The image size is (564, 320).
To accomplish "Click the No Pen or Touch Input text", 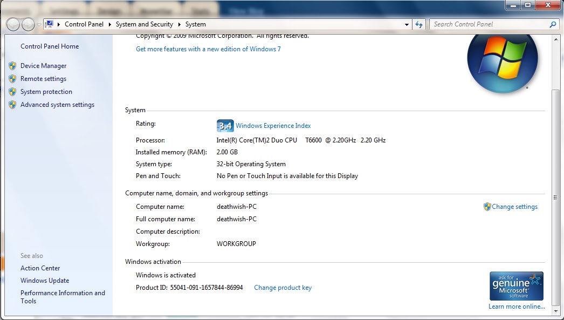I will (287, 176).
